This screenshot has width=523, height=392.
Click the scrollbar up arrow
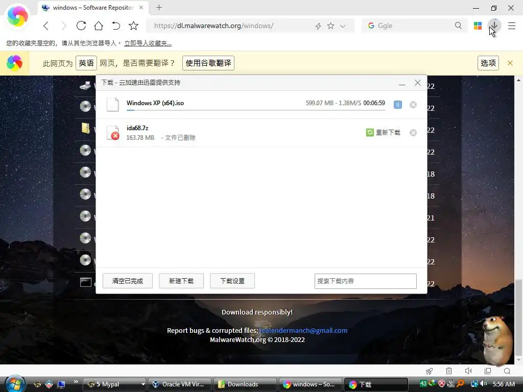518,80
